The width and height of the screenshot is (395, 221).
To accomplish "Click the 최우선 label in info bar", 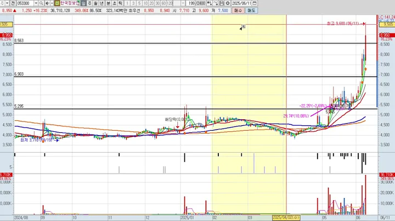I will (x=134, y=10).
